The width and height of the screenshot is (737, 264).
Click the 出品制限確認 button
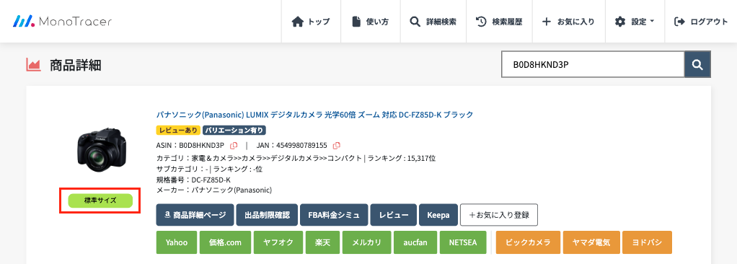point(267,215)
